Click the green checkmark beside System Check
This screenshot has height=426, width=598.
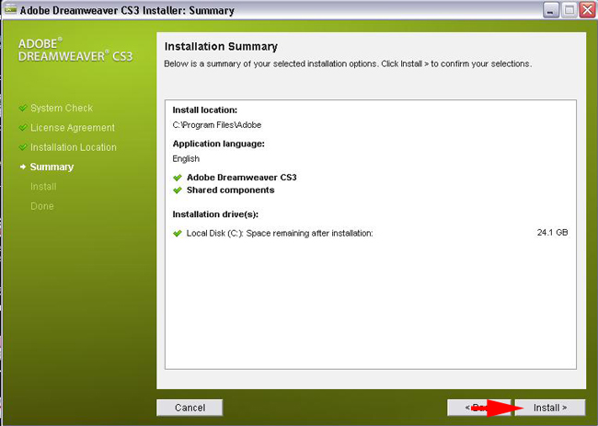pyautogui.click(x=22, y=109)
